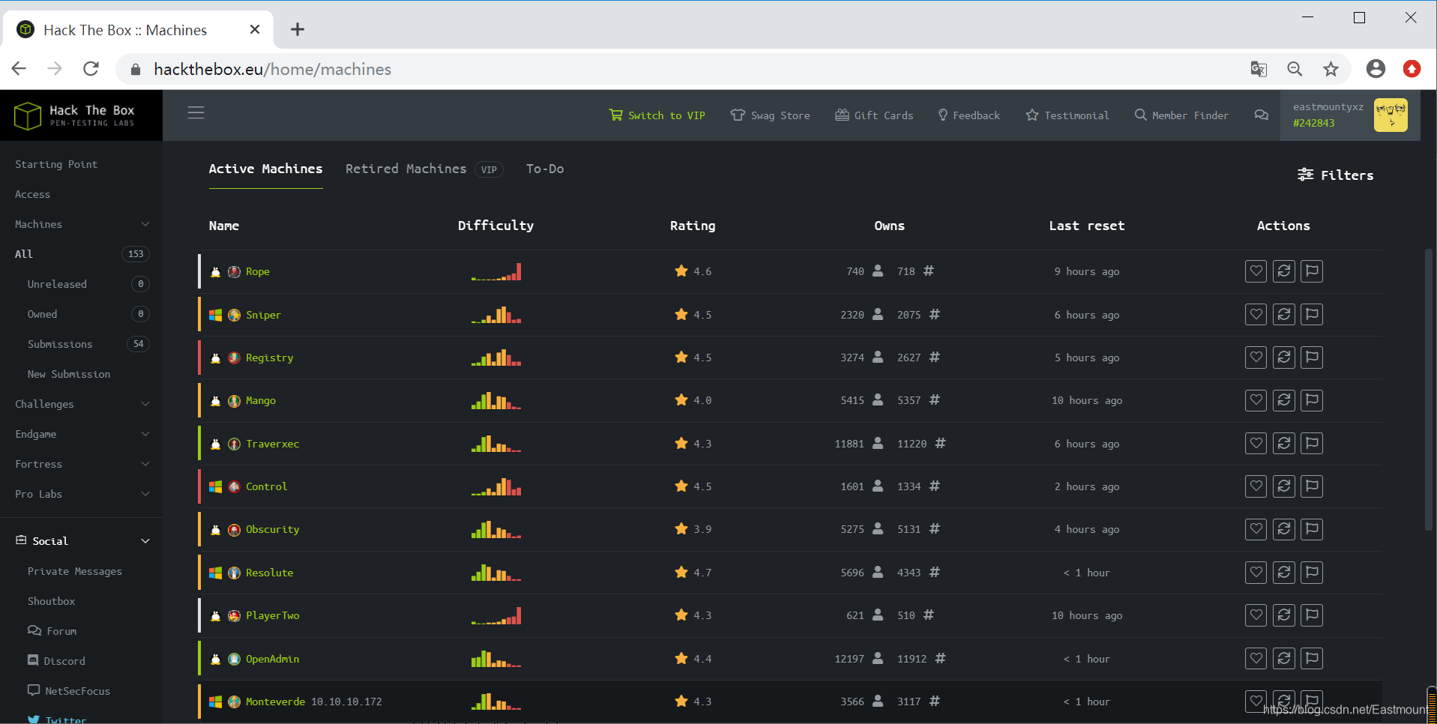Open Private Messages in sidebar
The width and height of the screenshot is (1437, 724).
pyautogui.click(x=75, y=571)
